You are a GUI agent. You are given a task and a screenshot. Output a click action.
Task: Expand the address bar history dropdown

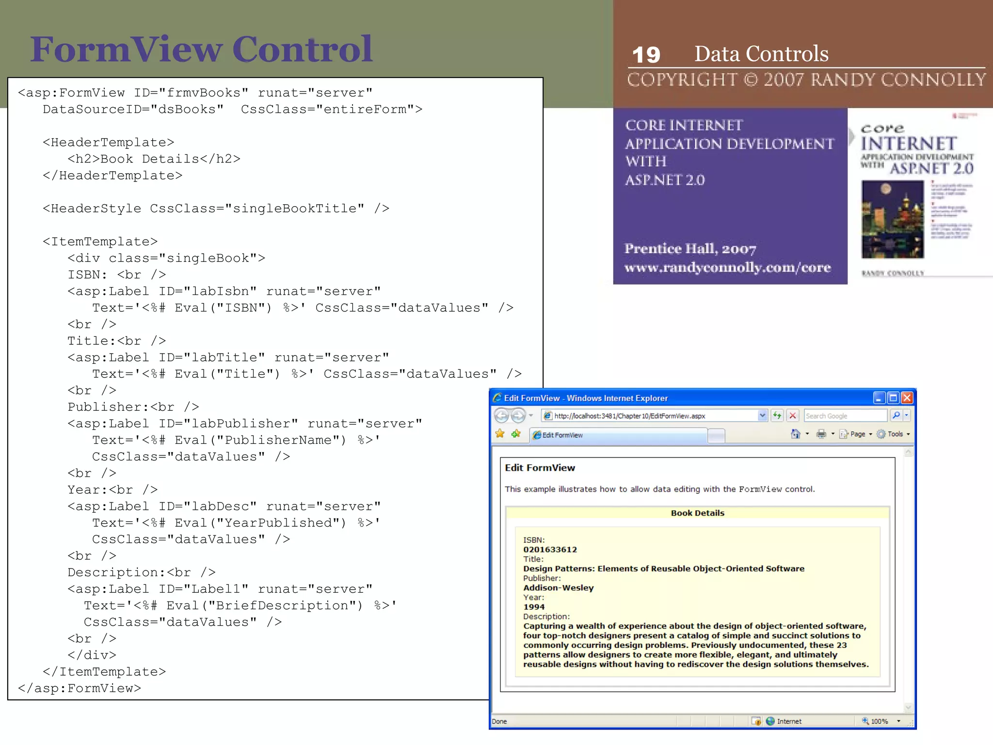(762, 416)
